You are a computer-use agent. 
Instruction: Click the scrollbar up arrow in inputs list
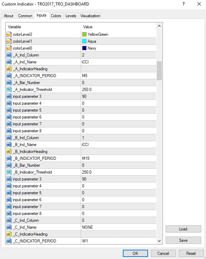159,26
